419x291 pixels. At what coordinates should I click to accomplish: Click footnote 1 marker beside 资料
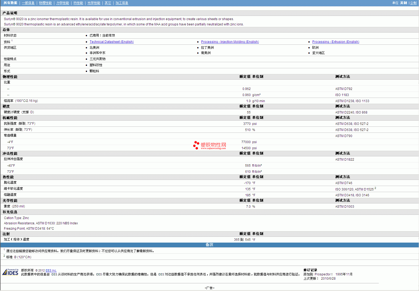[12, 41]
